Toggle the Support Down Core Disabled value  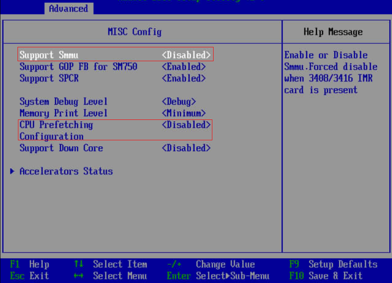tap(186, 148)
